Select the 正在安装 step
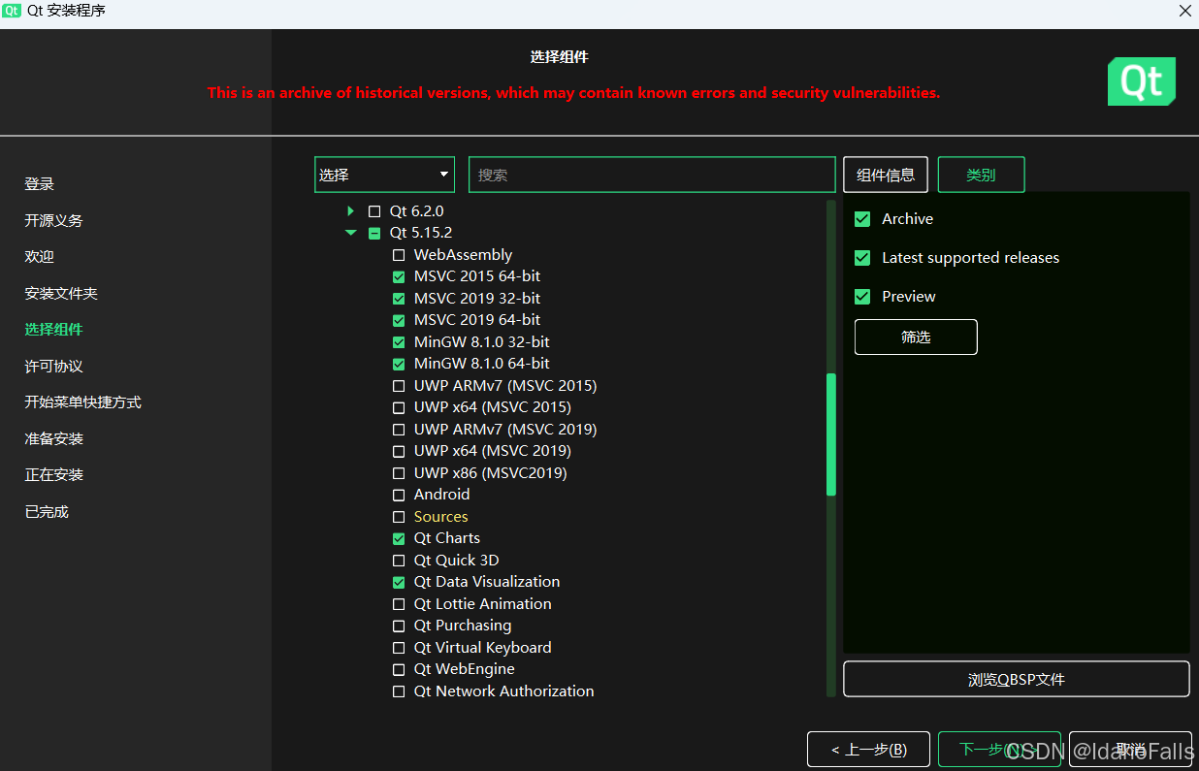This screenshot has height=771, width=1199. click(54, 475)
